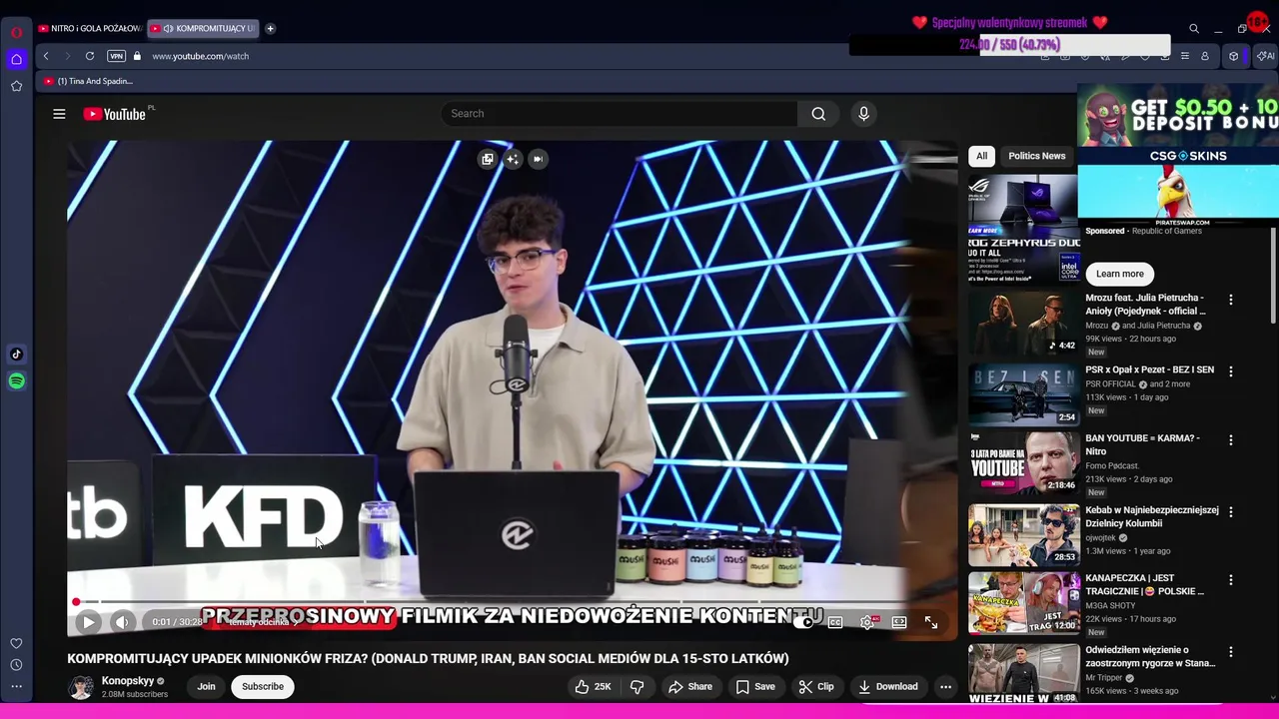Click the search magnifier button
Viewport: 1279px width, 719px height.
(x=818, y=114)
